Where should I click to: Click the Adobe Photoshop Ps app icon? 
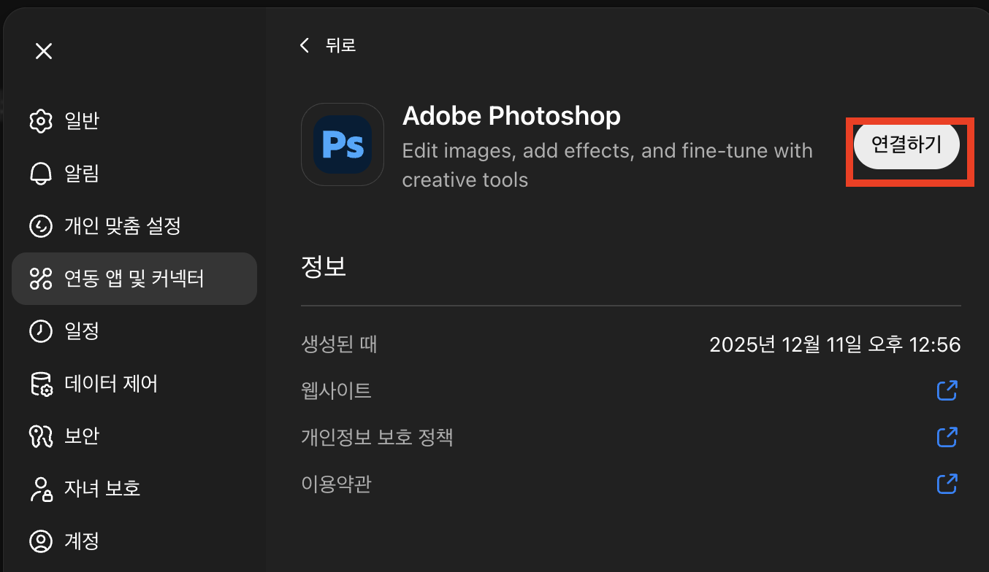[x=343, y=144]
